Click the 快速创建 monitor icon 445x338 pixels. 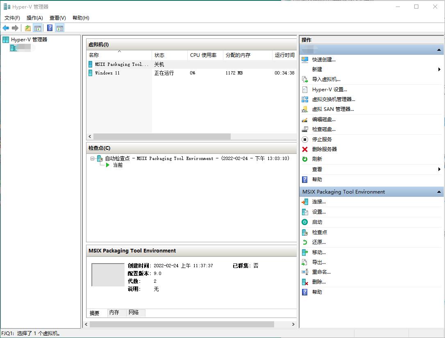[305, 59]
